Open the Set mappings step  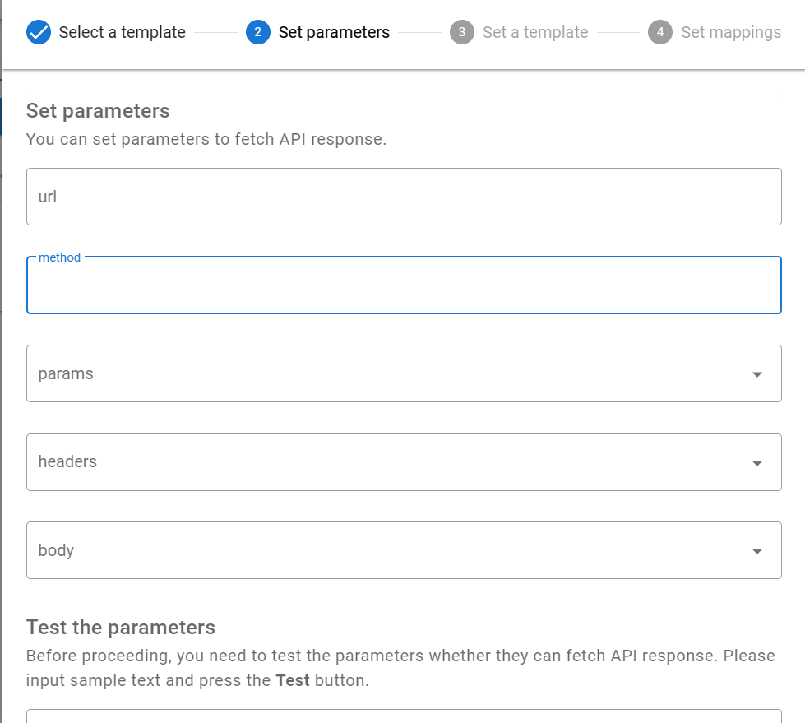tap(730, 32)
